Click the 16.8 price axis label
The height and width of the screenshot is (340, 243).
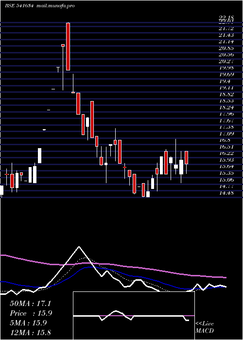tap(225, 140)
